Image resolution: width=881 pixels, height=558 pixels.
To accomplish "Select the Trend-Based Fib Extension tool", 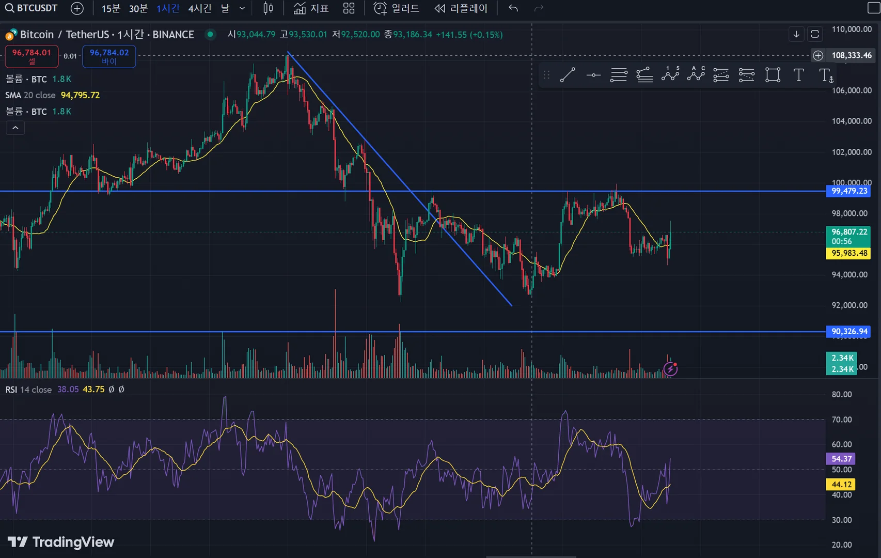I will pyautogui.click(x=644, y=75).
